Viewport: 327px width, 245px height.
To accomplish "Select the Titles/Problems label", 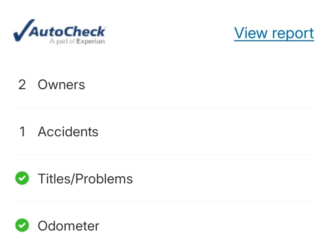I will tap(85, 179).
